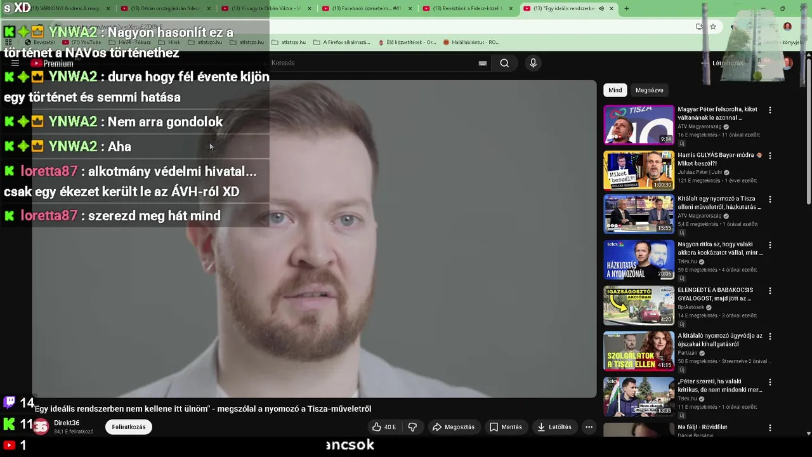Viewport: 812px width, 457px height.
Task: Share the video via 'Megosztás'
Action: tap(454, 427)
